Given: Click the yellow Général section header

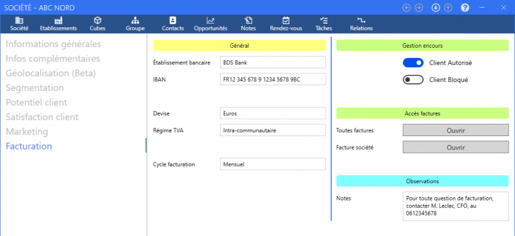Looking at the screenshot, I should [240, 46].
